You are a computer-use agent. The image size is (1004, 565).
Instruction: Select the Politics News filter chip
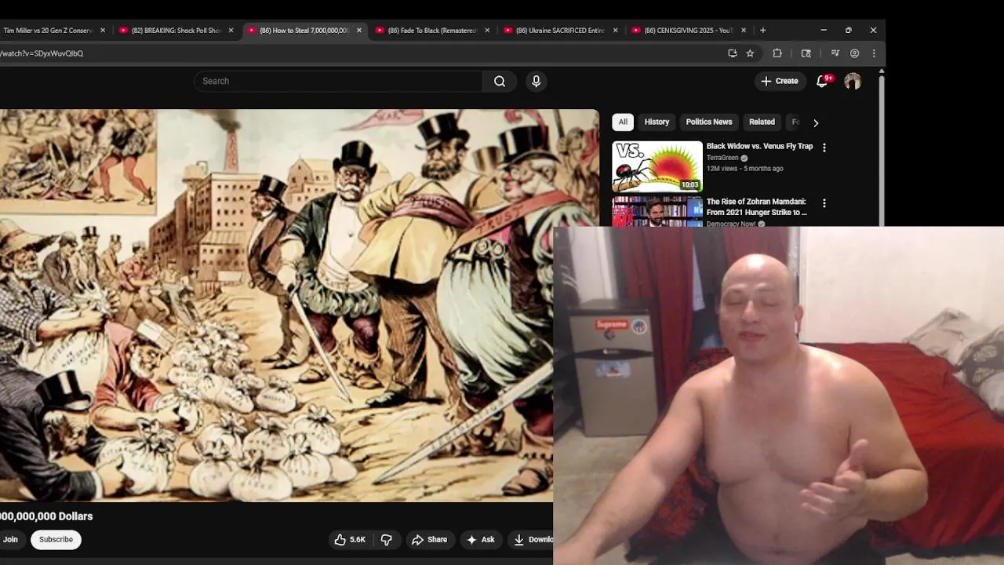[709, 122]
